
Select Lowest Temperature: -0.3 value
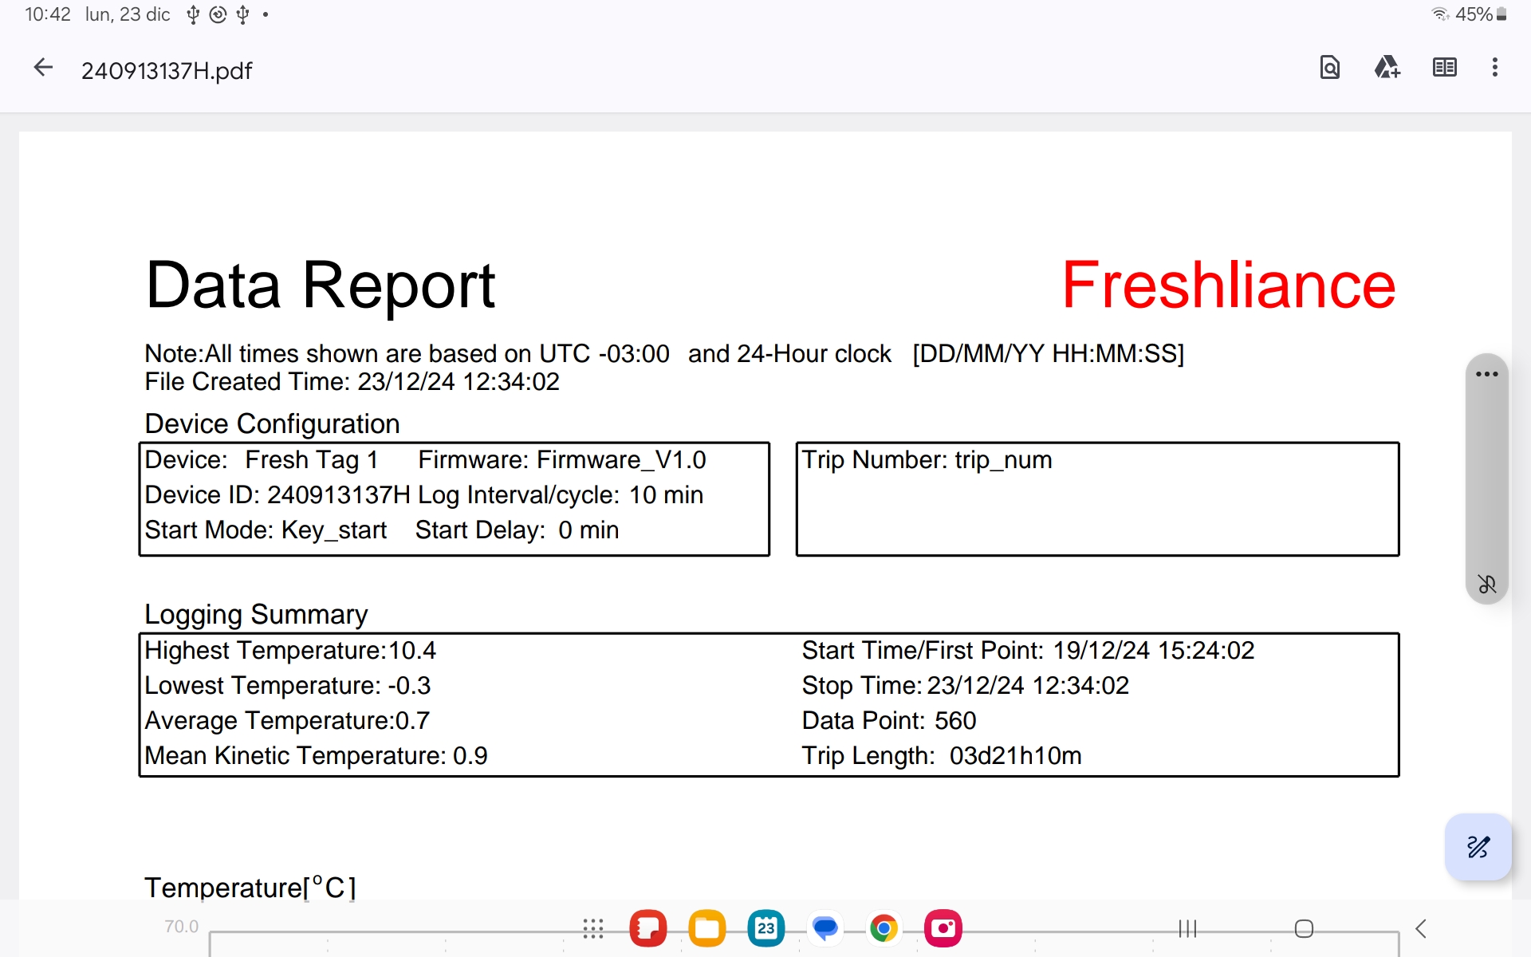point(287,686)
